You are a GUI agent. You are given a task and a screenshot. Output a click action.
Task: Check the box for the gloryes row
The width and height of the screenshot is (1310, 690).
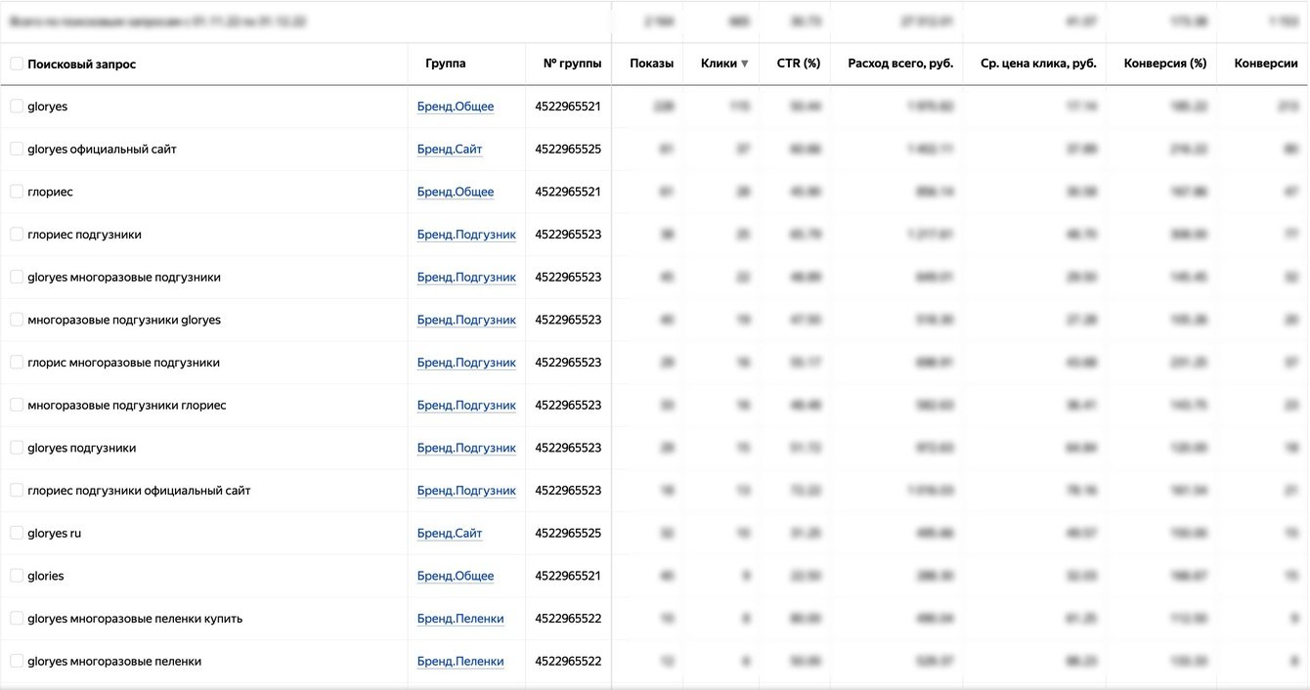coord(17,107)
